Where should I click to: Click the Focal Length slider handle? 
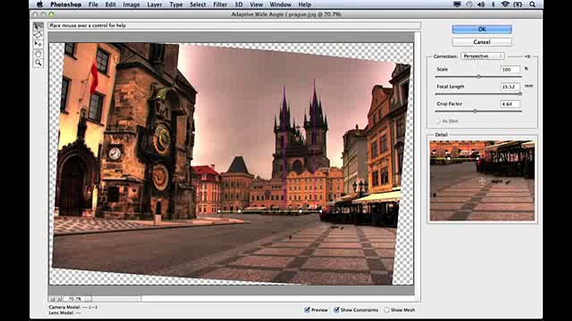[520, 94]
